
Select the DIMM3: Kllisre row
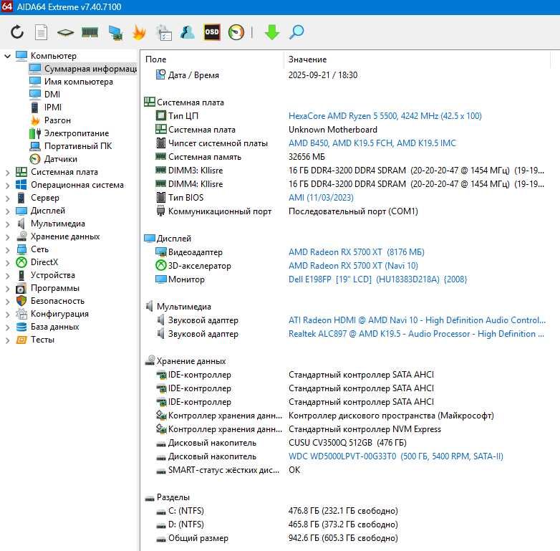click(x=345, y=171)
